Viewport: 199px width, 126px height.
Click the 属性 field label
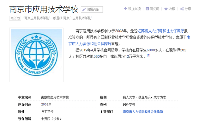pos(21,112)
